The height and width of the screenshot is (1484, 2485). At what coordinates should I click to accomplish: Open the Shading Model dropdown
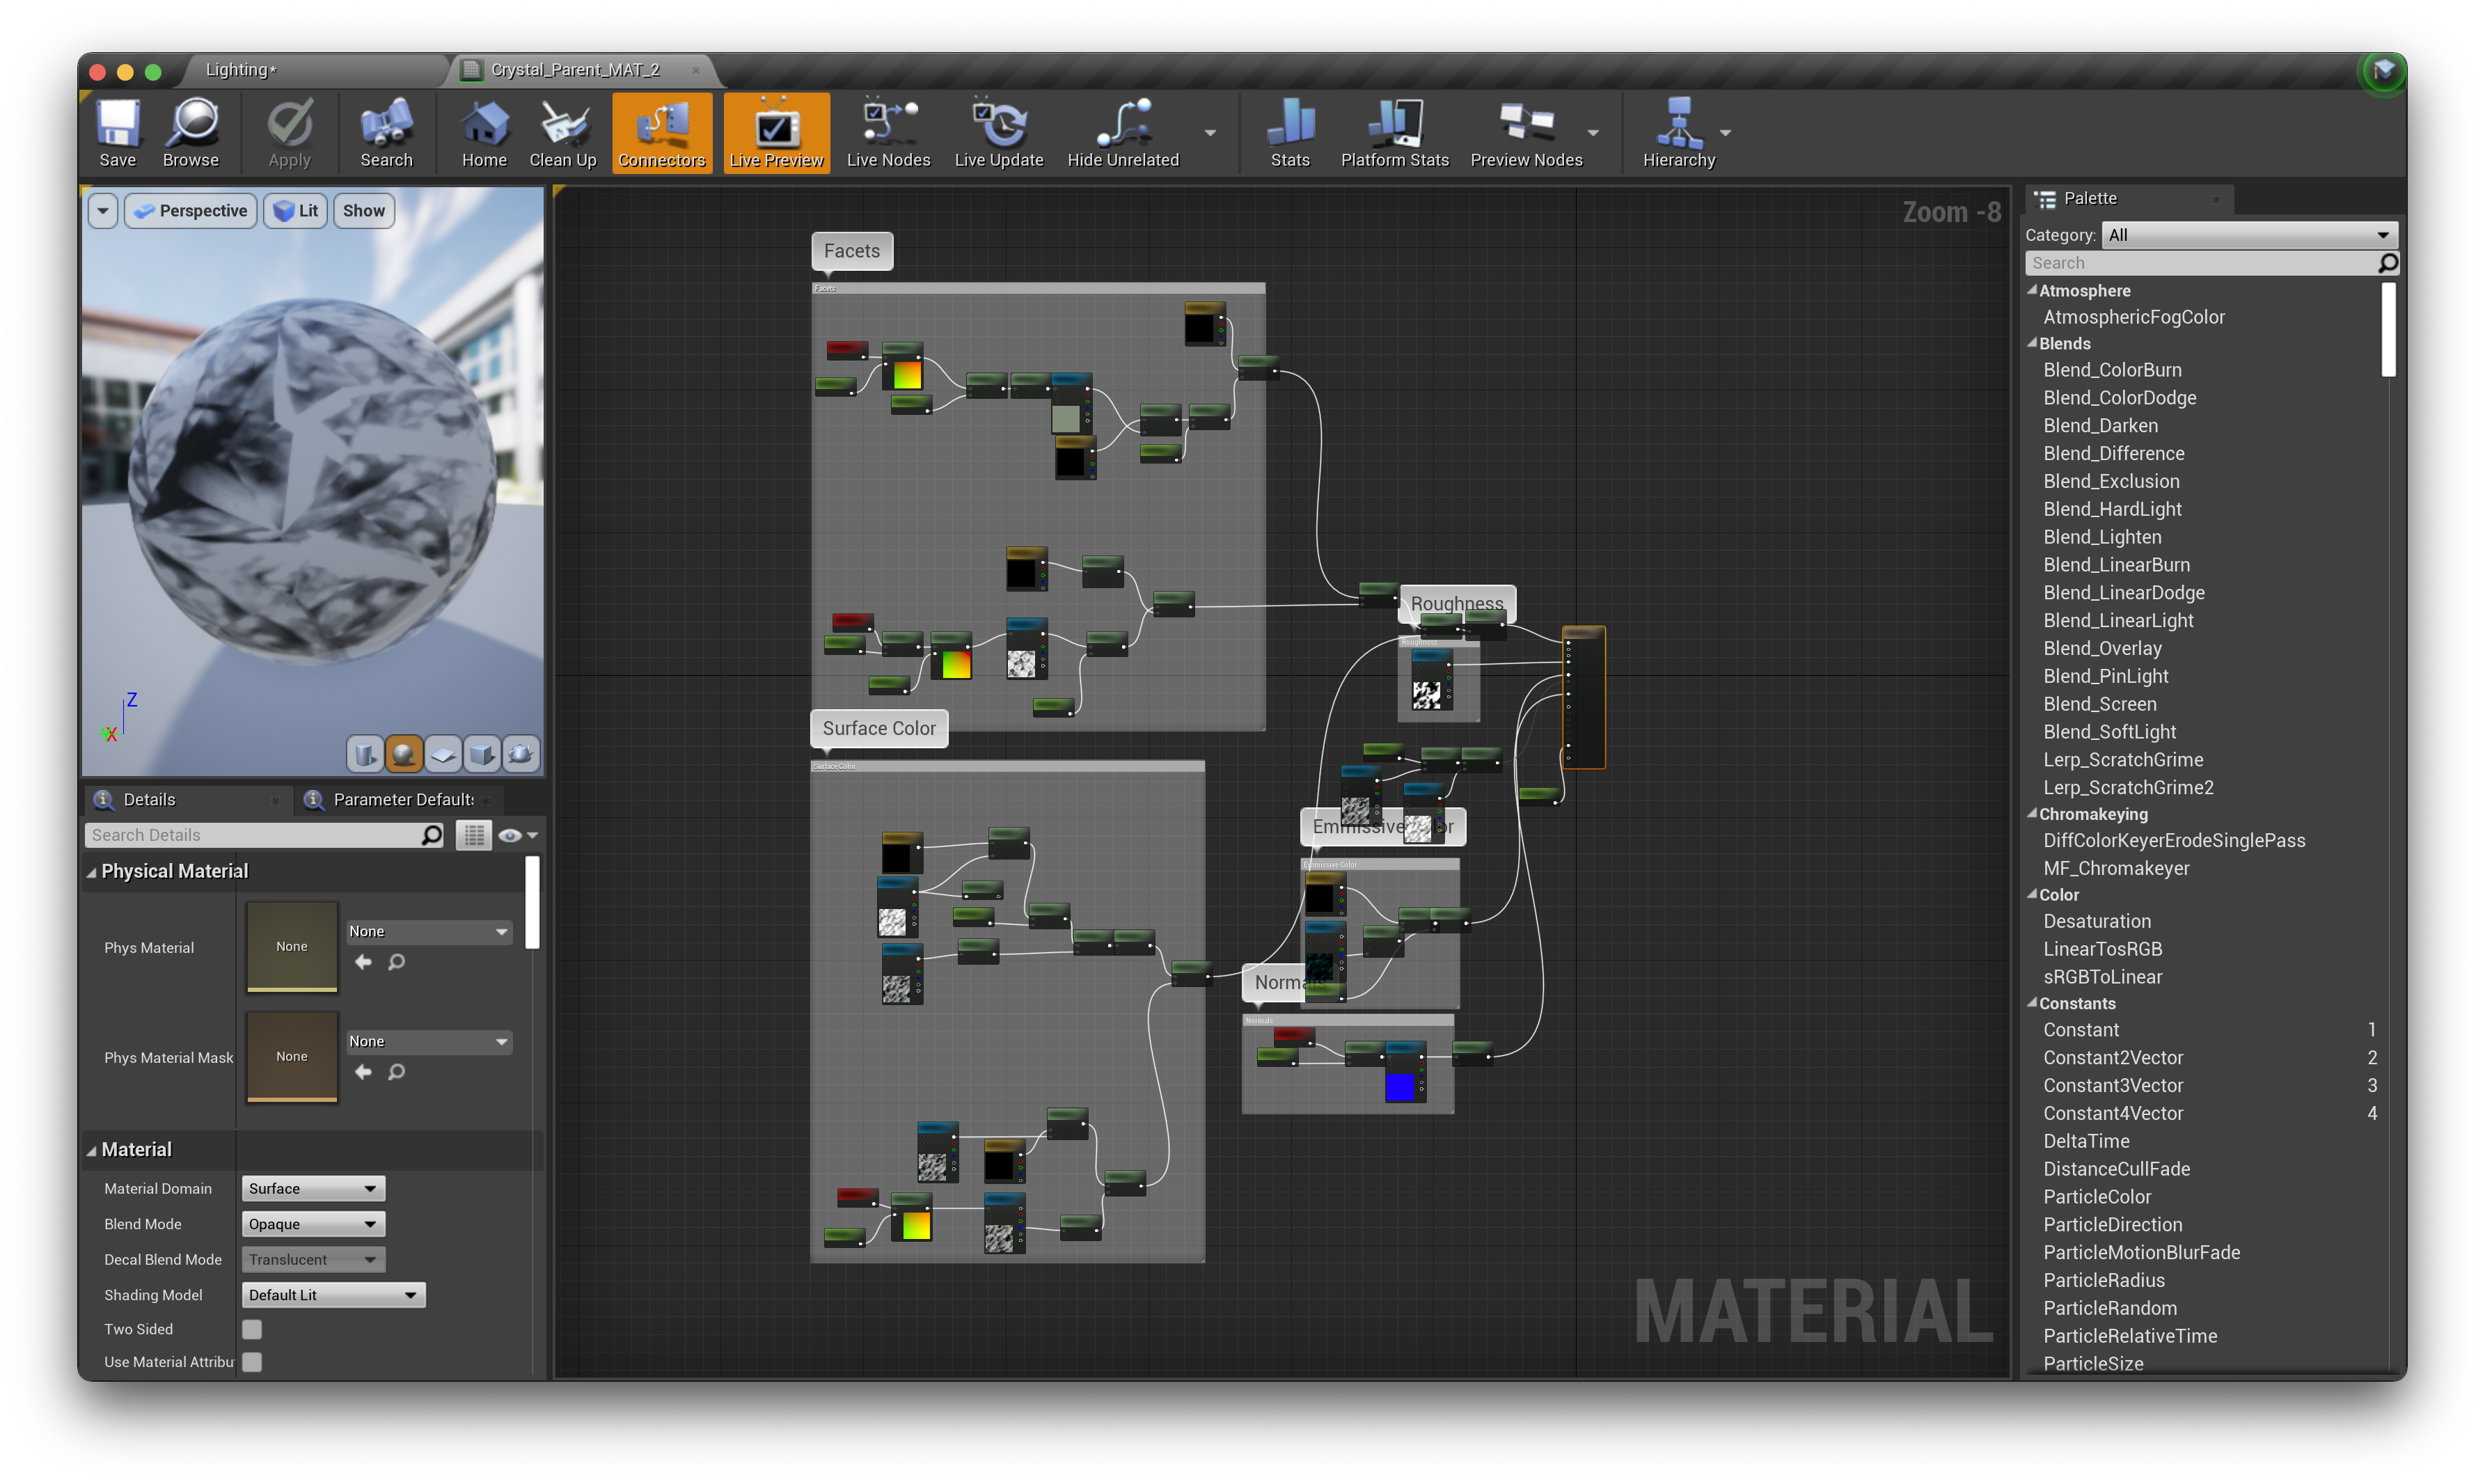pos(333,1295)
